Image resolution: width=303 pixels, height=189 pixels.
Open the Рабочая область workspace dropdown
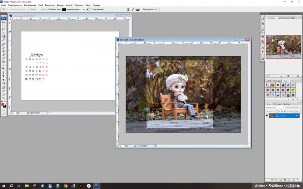[x=150, y=9]
